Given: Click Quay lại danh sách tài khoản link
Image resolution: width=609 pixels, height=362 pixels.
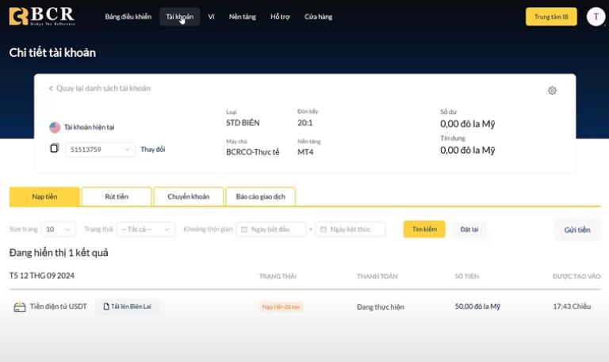Looking at the screenshot, I should tap(99, 89).
